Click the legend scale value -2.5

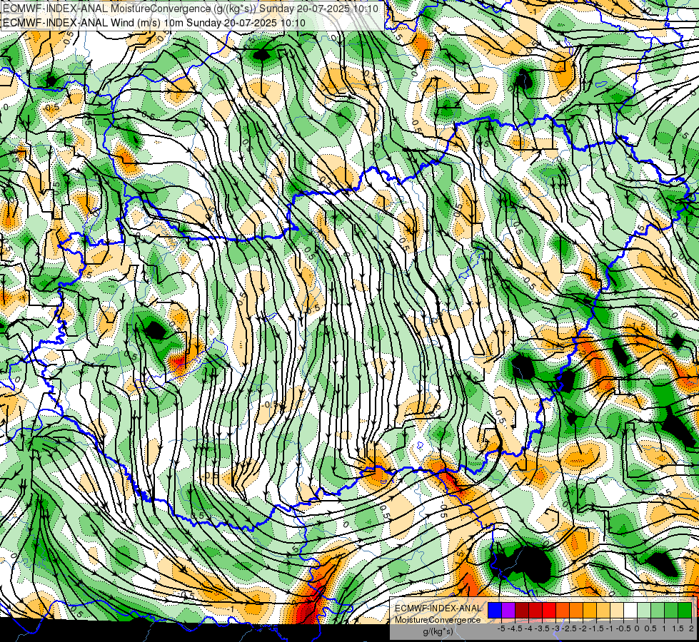point(569,628)
